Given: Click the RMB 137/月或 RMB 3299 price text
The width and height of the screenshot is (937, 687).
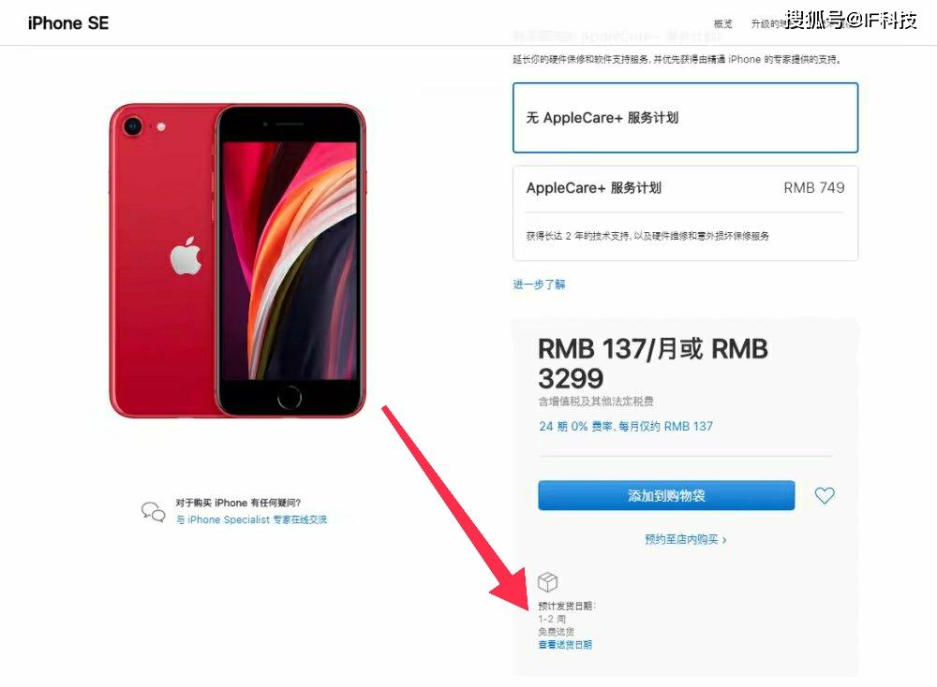Looking at the screenshot, I should tap(652, 363).
